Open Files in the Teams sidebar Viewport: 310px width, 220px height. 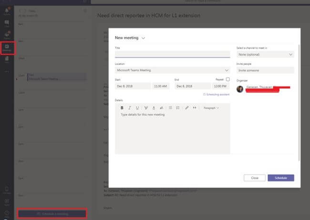[x=7, y=59]
